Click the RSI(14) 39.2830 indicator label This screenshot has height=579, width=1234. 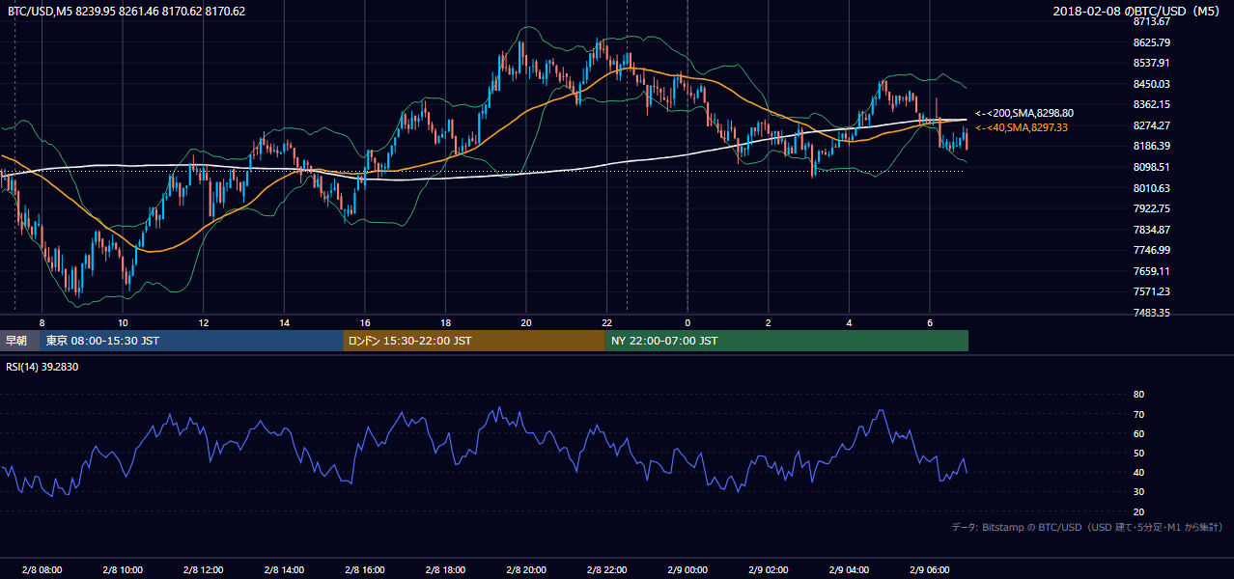42,367
